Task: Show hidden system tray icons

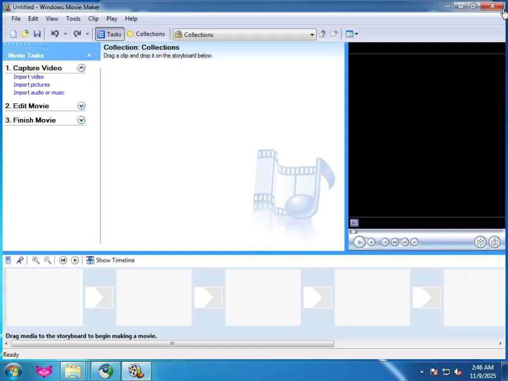Action: click(422, 372)
